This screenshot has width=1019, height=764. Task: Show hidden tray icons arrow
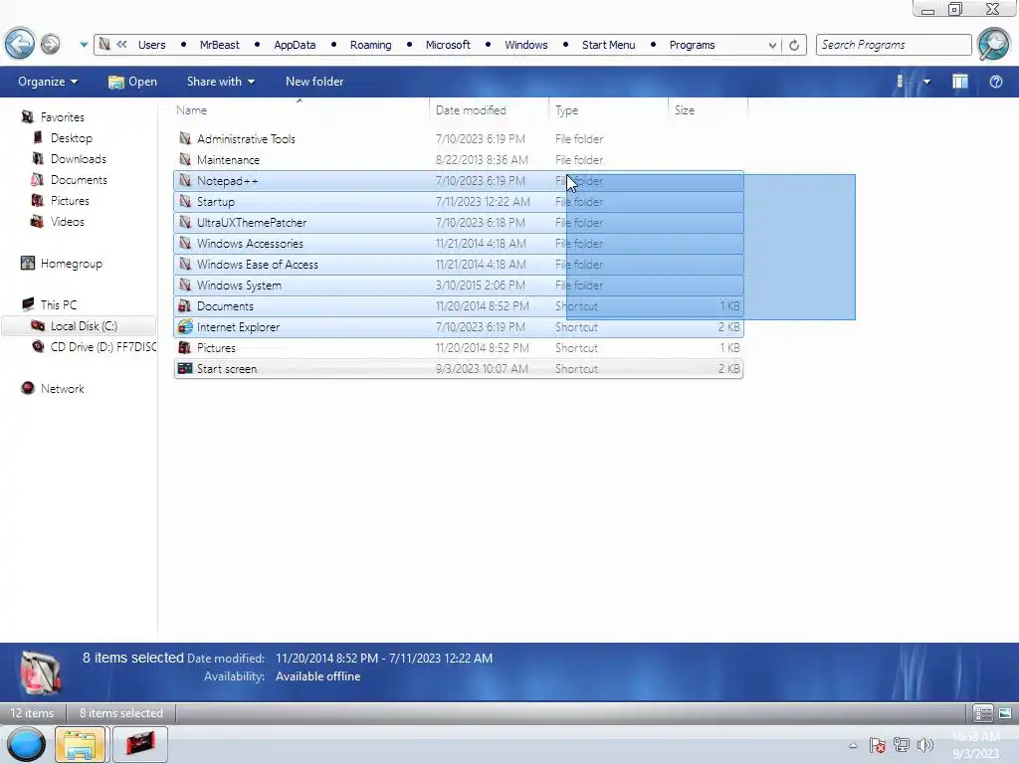point(853,745)
